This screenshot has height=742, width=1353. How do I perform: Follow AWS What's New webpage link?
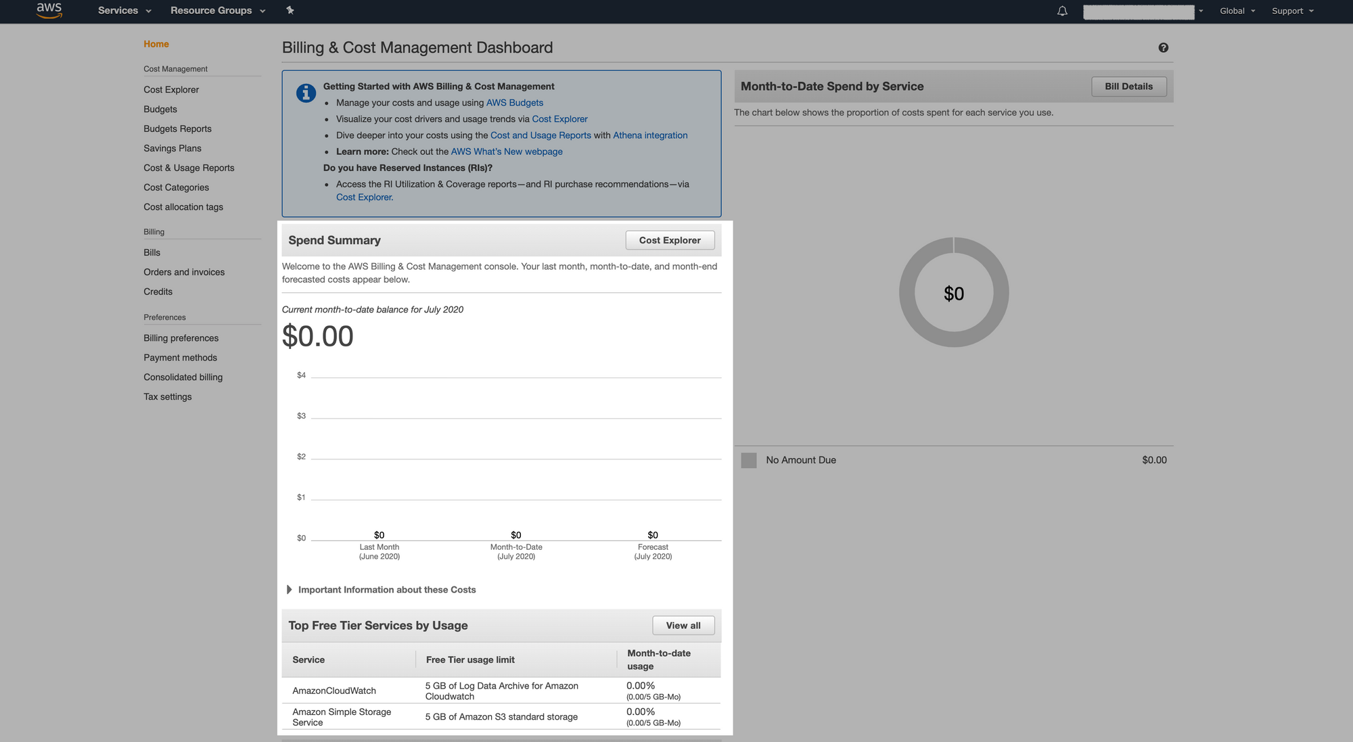coord(507,152)
